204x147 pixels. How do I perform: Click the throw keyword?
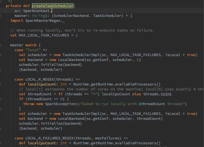tap(29, 104)
